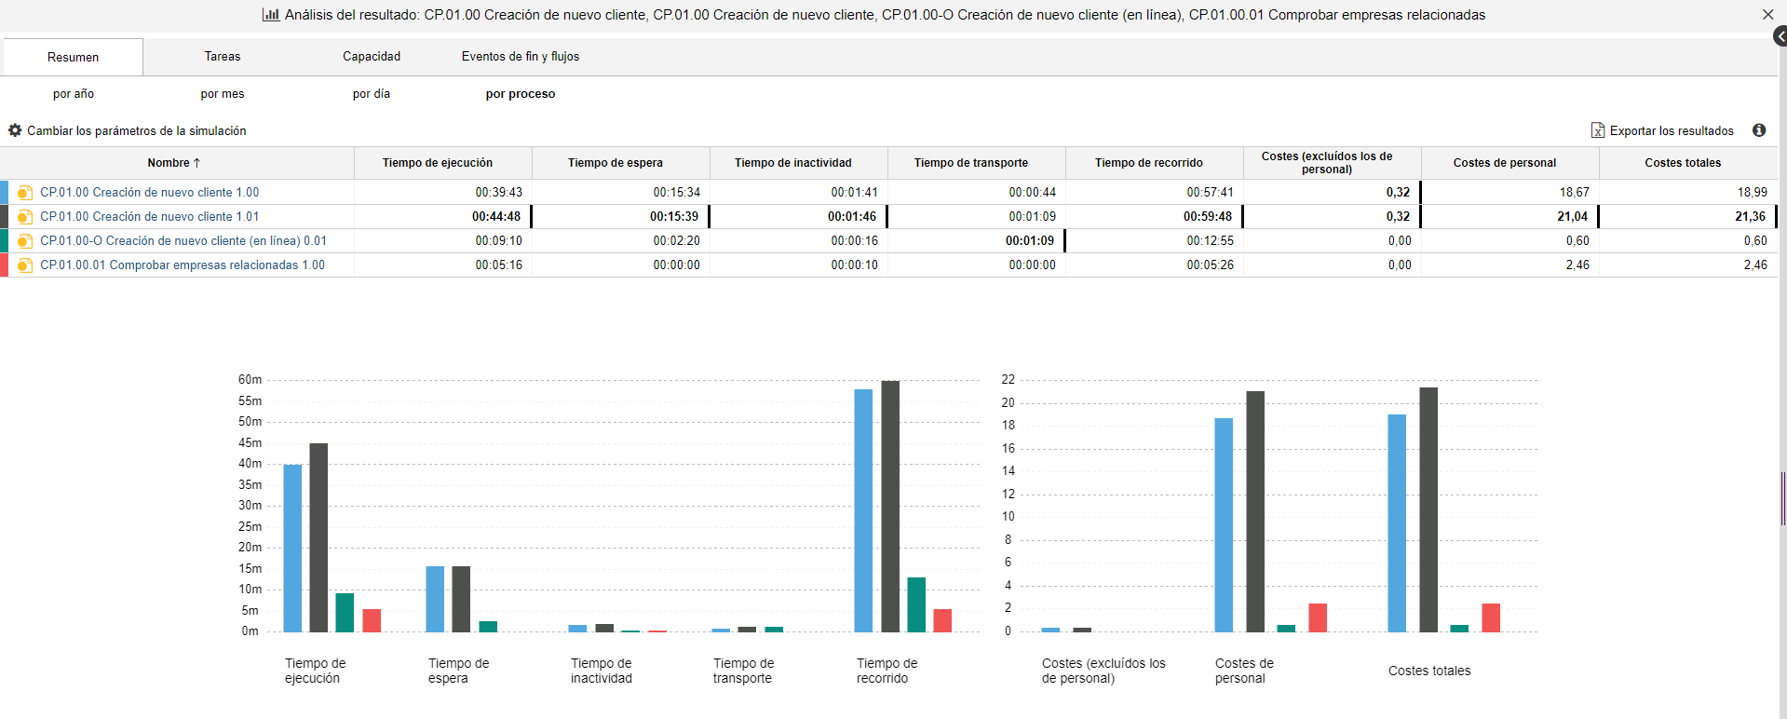This screenshot has width=1787, height=719.
Task: Open CP.01.00.01 Comprobar empresas relacionadas link
Action: click(x=183, y=265)
